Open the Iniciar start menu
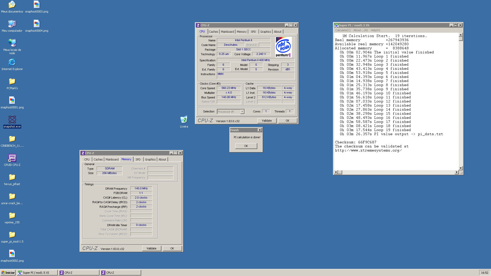The image size is (491, 276). [x=8, y=273]
